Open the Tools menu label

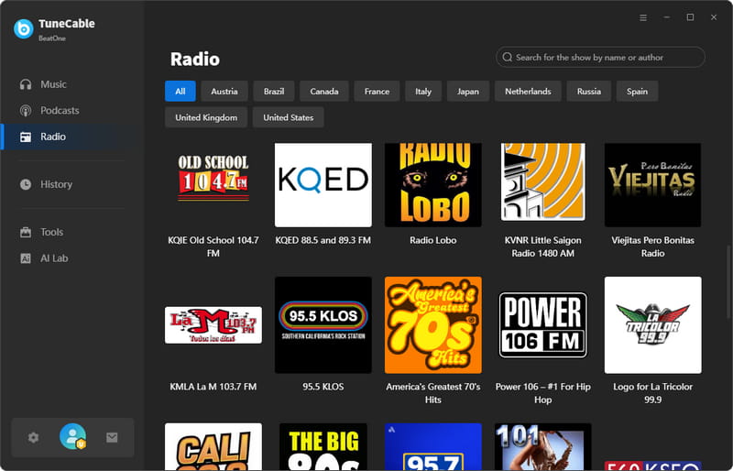(x=51, y=232)
